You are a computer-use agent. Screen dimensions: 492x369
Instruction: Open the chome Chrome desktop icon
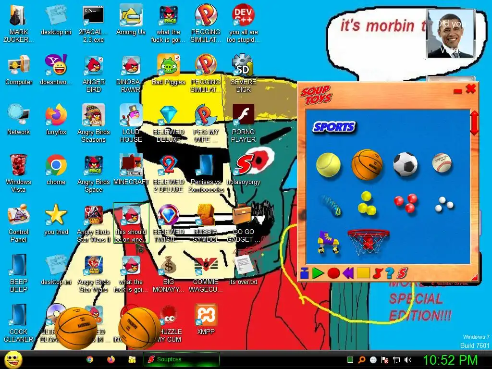tap(56, 170)
